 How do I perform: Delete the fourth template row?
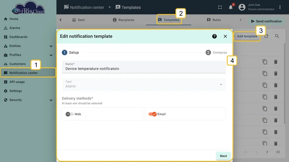(x=276, y=97)
